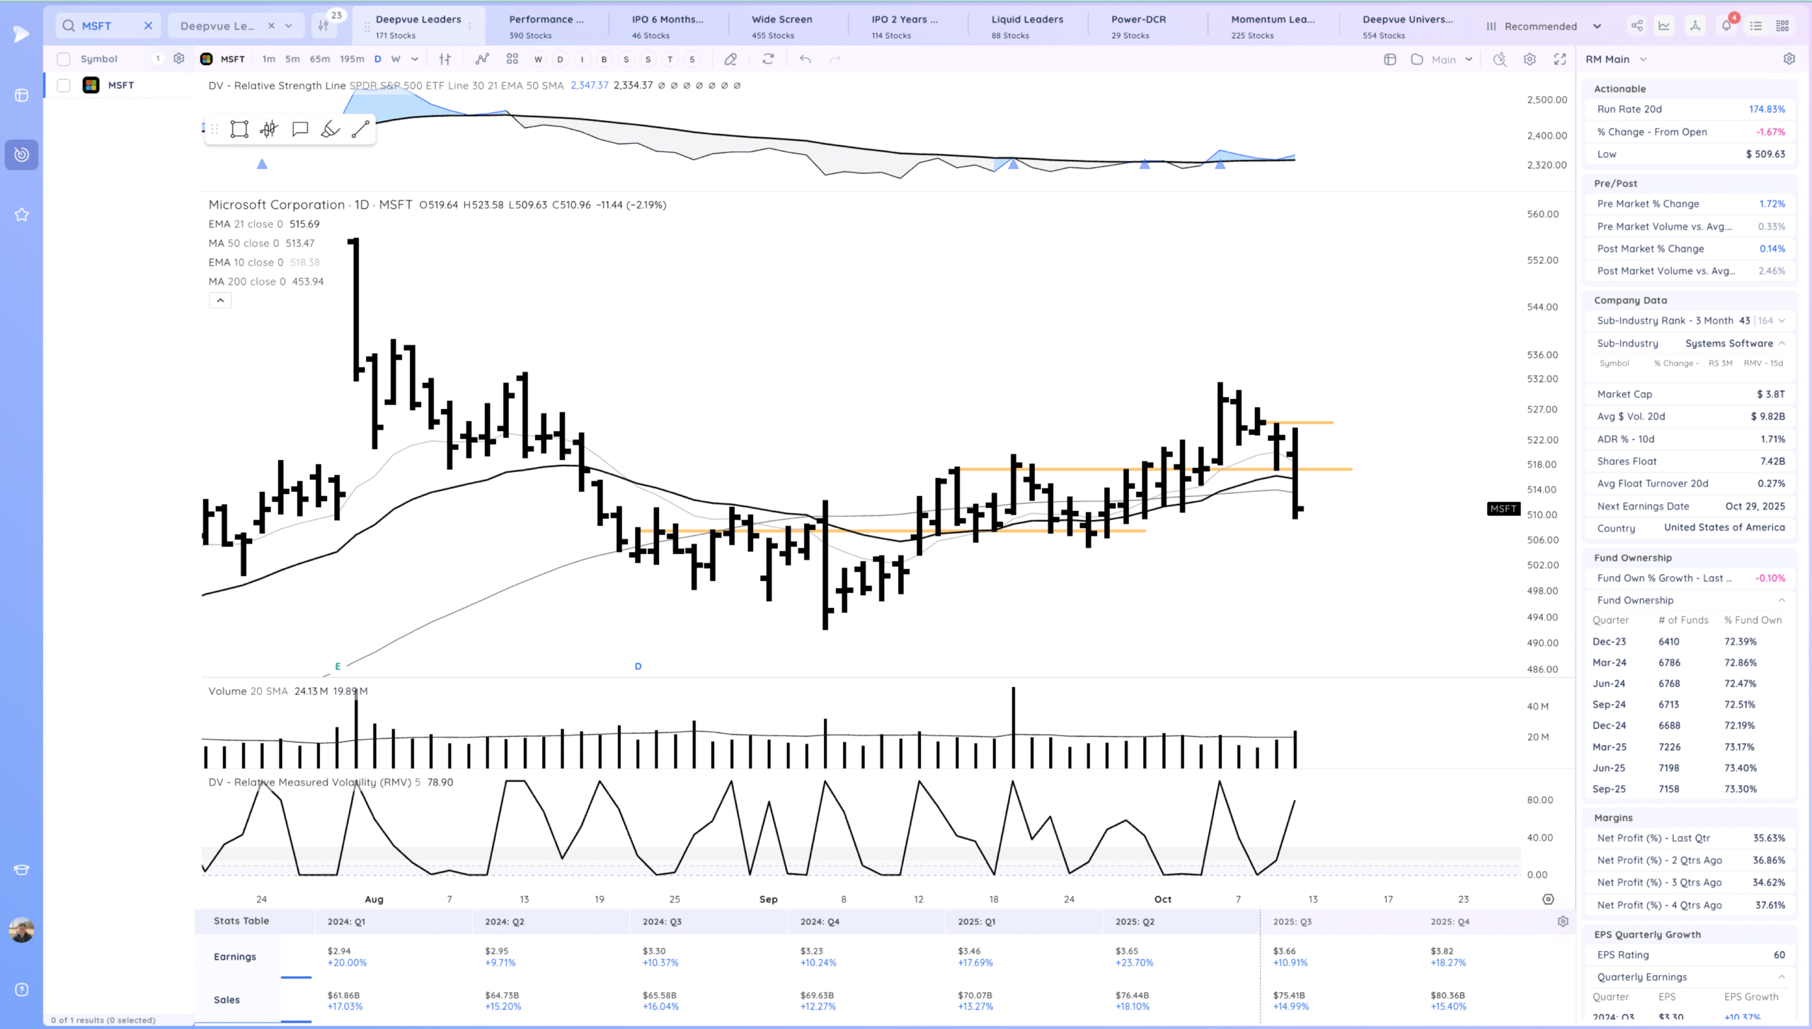Open the Recommended layout dropdown

(x=1543, y=26)
